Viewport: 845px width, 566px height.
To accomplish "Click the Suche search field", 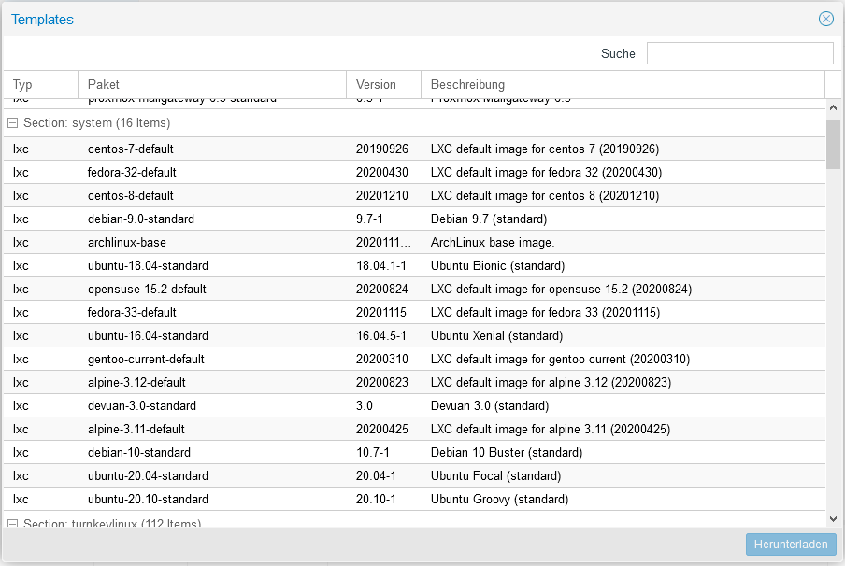I will (740, 53).
